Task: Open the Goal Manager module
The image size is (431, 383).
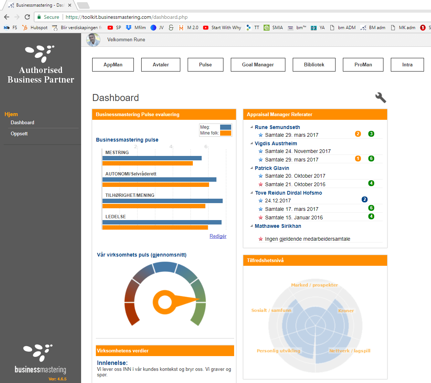Action: tap(258, 65)
